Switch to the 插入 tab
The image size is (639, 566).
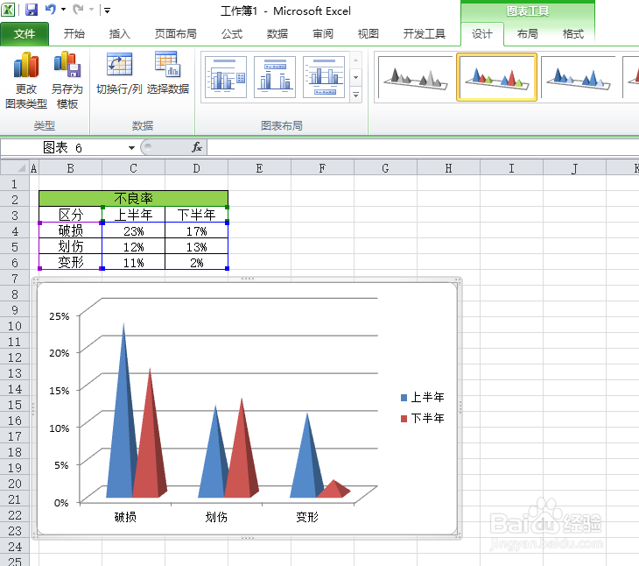[x=119, y=34]
